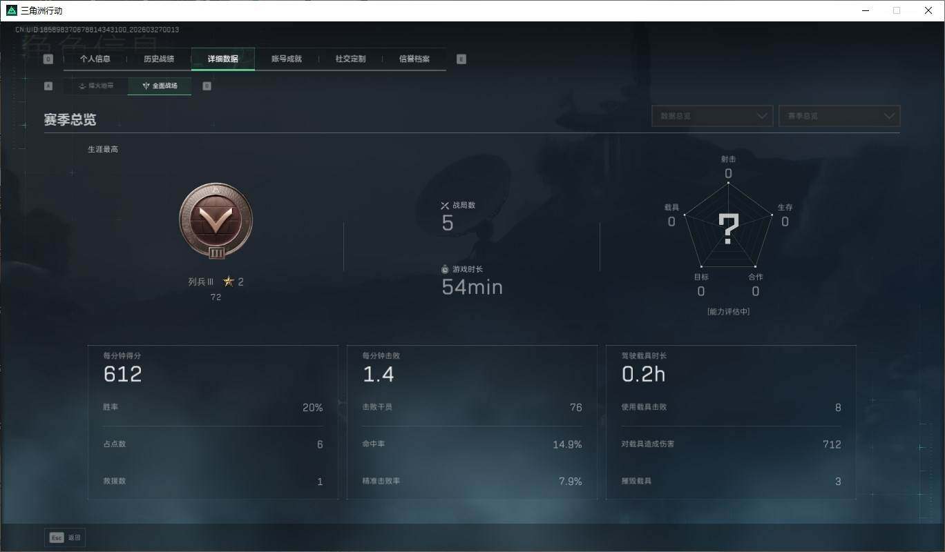
Task: Click the 摧毁载具 value 3
Action: click(838, 482)
